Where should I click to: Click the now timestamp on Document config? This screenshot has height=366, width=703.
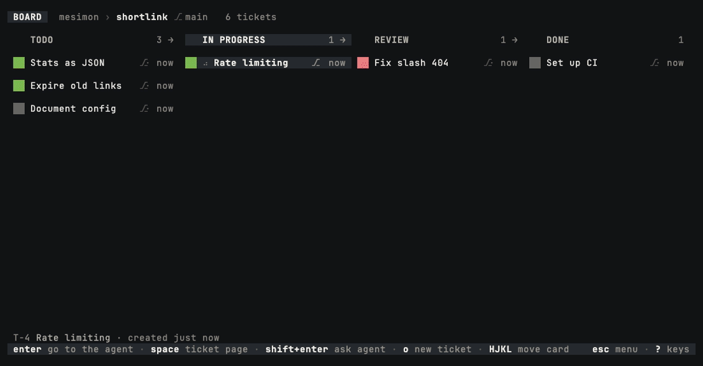[x=165, y=109]
